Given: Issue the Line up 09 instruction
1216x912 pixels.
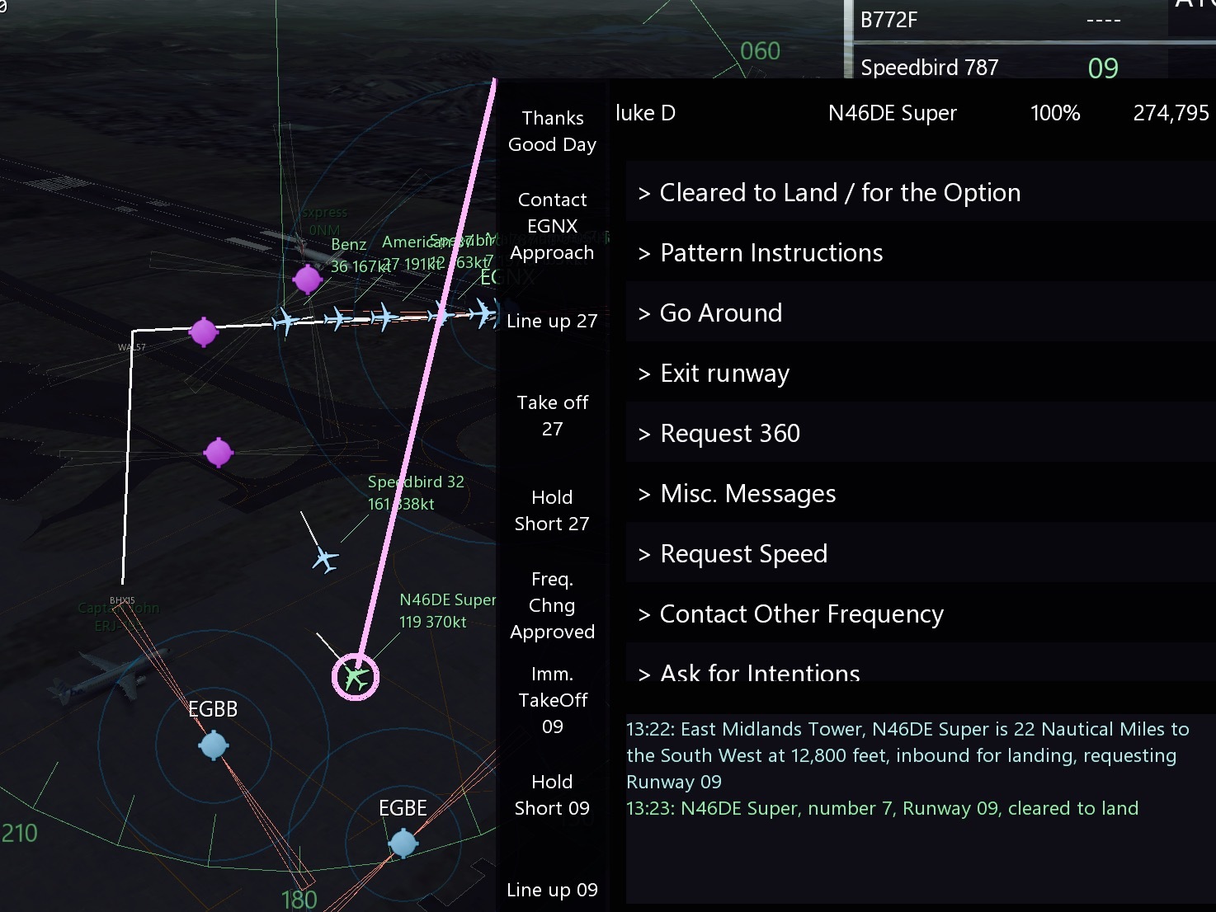Looking at the screenshot, I should coord(553,890).
